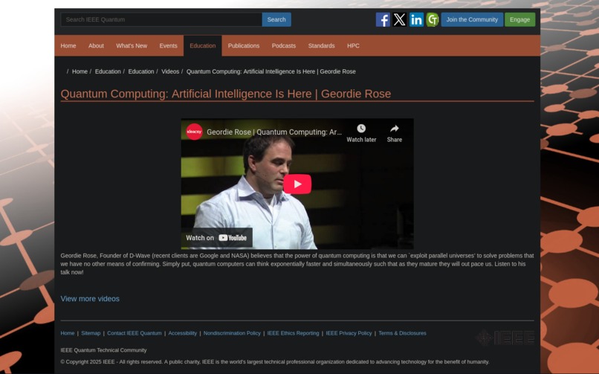The image size is (599, 374).
Task: Open the Publications menu item
Action: [x=244, y=46]
